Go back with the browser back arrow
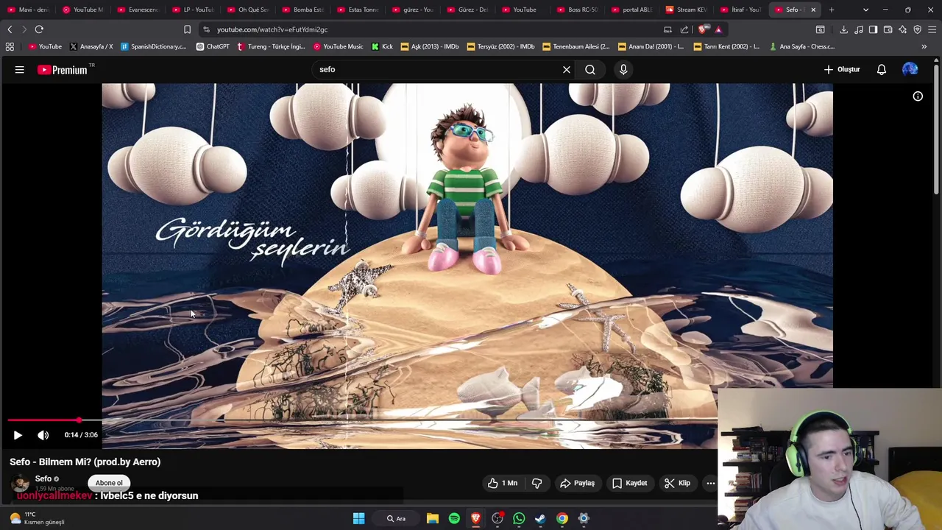Image resolution: width=942 pixels, height=530 pixels. click(x=10, y=29)
